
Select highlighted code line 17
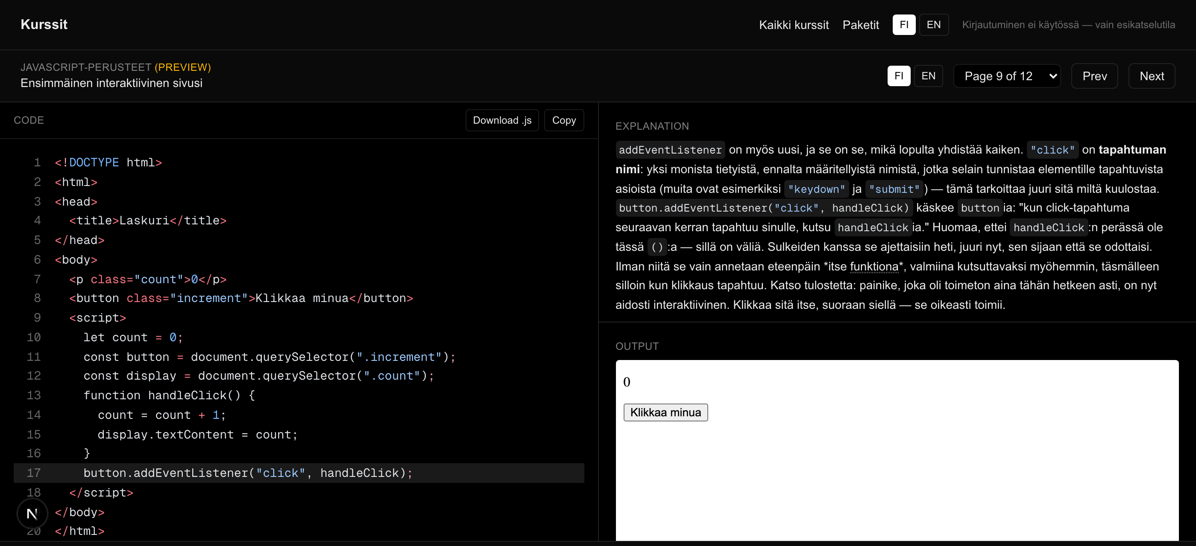pos(299,473)
